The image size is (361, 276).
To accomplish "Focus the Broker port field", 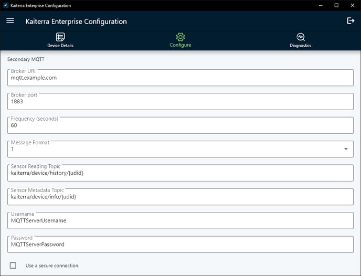I will click(x=181, y=101).
